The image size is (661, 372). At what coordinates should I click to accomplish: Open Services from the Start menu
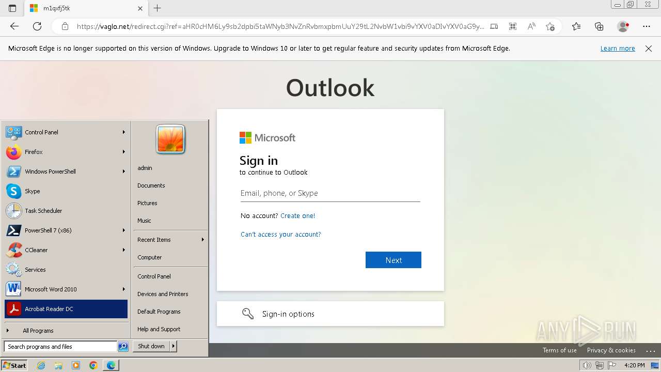[x=66, y=270]
